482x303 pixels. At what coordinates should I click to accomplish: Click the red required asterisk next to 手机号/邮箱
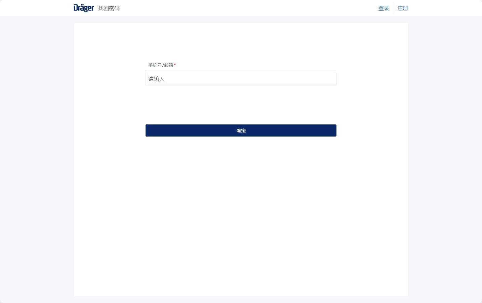click(175, 65)
